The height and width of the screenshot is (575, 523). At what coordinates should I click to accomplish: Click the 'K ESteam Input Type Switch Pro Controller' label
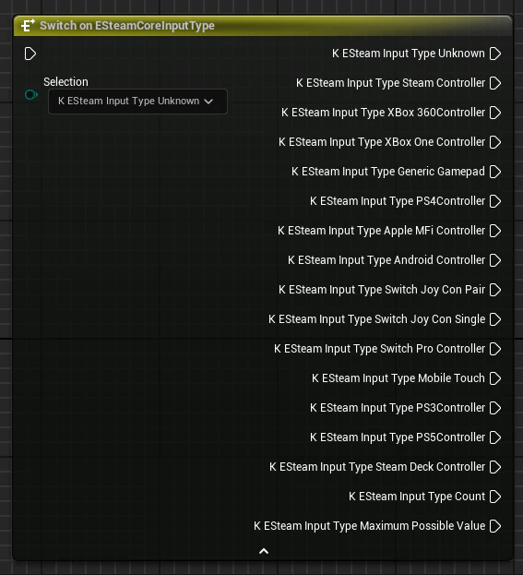[x=379, y=349]
